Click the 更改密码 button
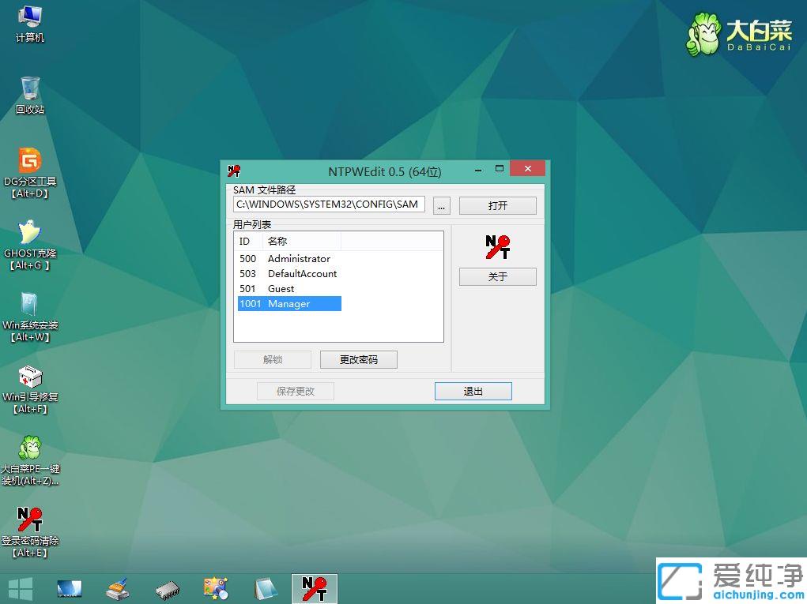 pos(358,359)
